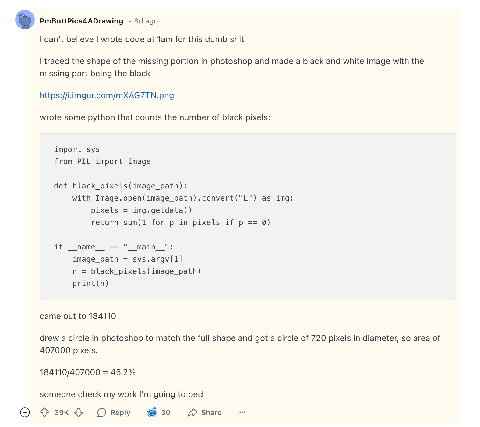Click the Snoo awards icon next to 30
The image size is (480, 427).
point(152,412)
